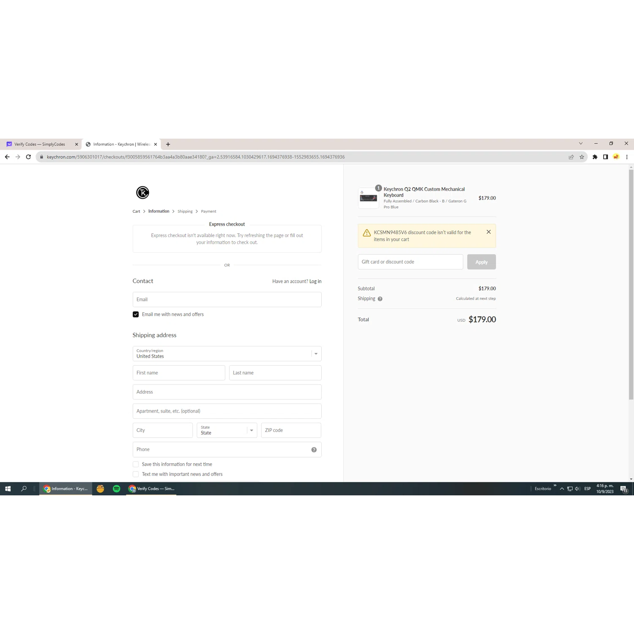This screenshot has height=634, width=634.
Task: Click the volume icon in system tray
Action: pyautogui.click(x=577, y=489)
